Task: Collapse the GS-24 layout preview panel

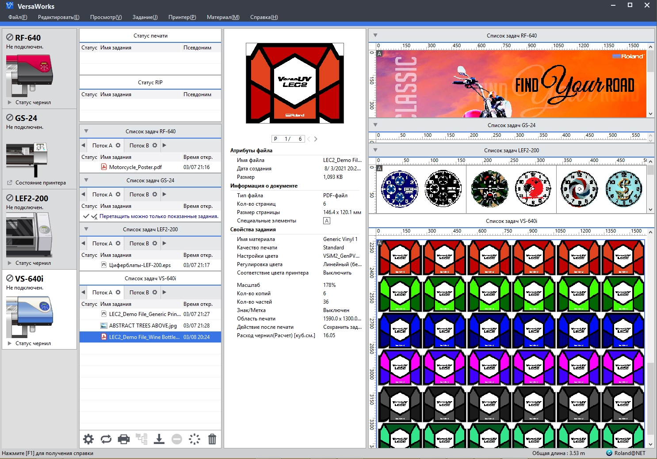Action: [x=375, y=125]
